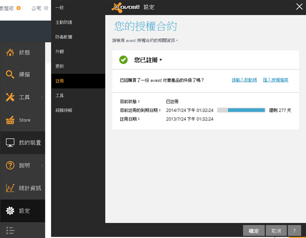Select the 主動防護 settings category
306x238 pixels.
pyautogui.click(x=78, y=22)
